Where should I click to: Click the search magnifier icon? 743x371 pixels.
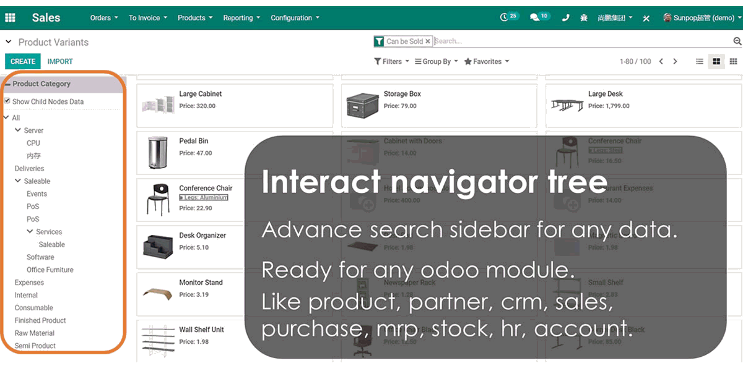737,41
